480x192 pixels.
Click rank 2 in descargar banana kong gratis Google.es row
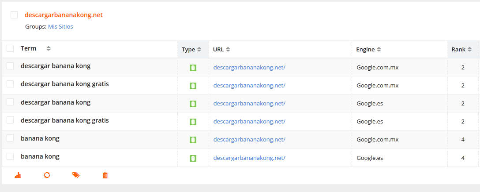(x=463, y=122)
